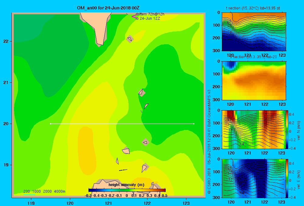304x206 pixels.
Task: Click longitude label 123 on main map axis
Action: click(x=186, y=203)
